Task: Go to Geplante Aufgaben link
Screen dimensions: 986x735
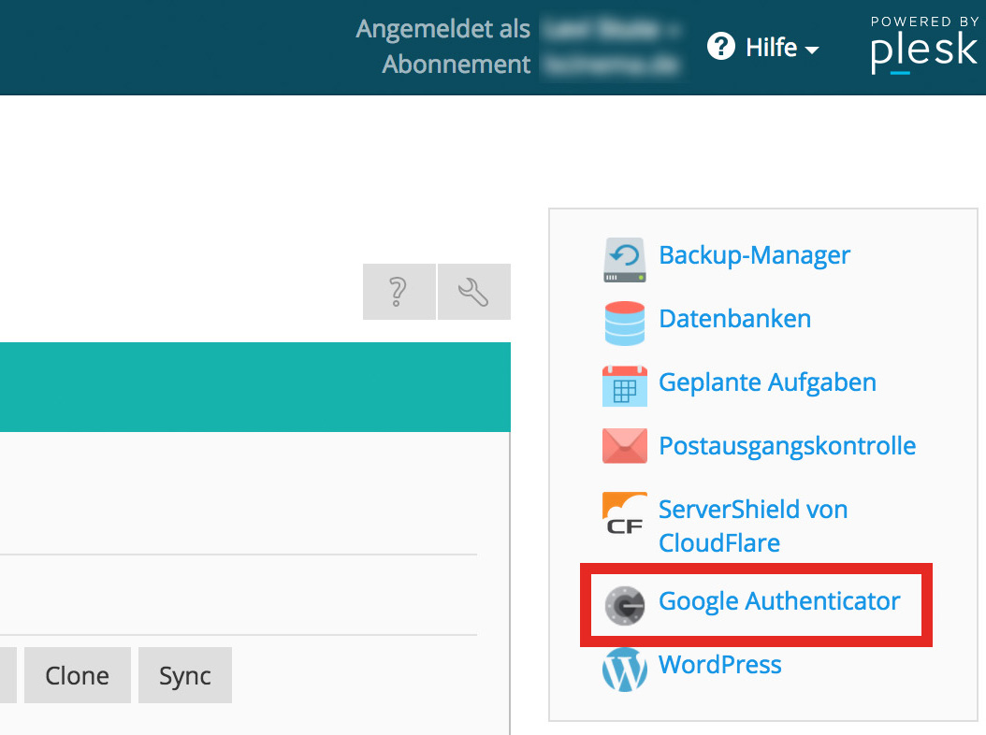Action: coord(767,382)
